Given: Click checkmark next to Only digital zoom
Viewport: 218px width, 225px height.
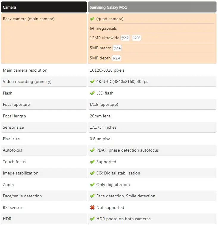Looking at the screenshot, I should tap(92, 185).
